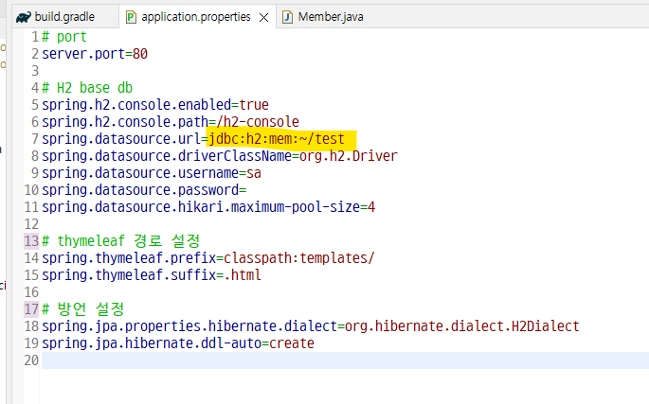Image resolution: width=649 pixels, height=404 pixels.
Task: Place cursor on empty line 20
Action: point(345,360)
